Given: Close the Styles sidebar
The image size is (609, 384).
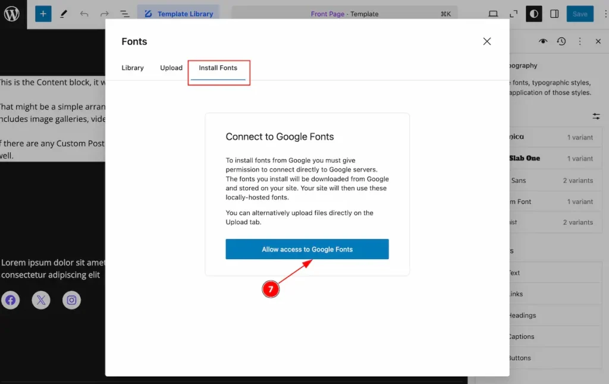Looking at the screenshot, I should pyautogui.click(x=598, y=41).
